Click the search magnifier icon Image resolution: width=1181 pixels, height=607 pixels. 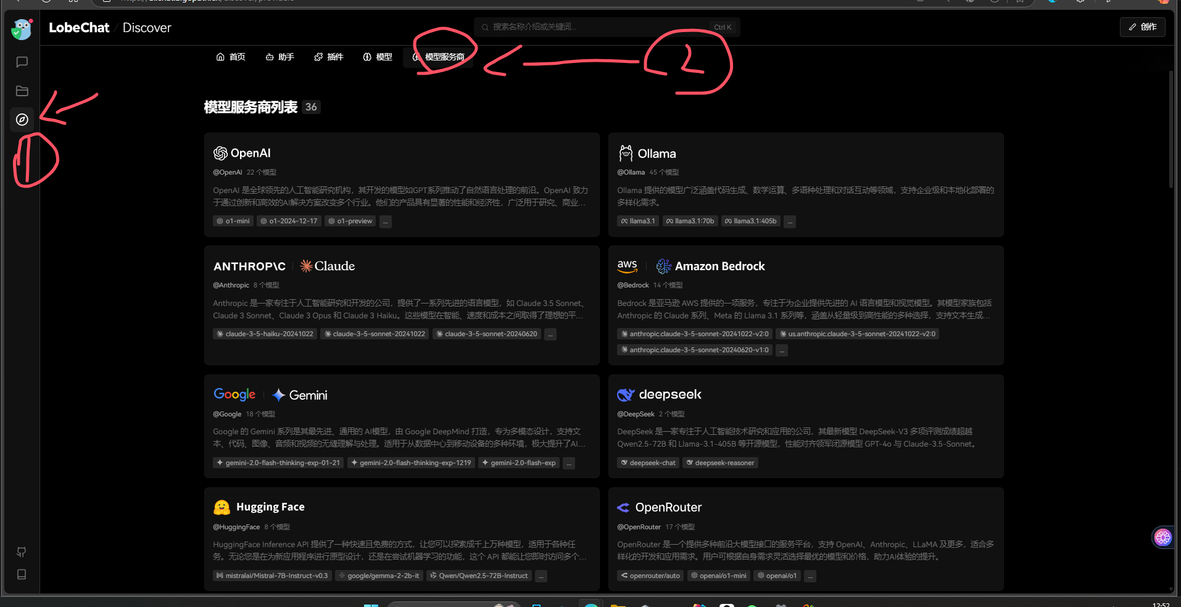tap(485, 27)
